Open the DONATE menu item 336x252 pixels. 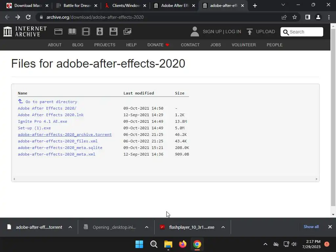[158, 45]
